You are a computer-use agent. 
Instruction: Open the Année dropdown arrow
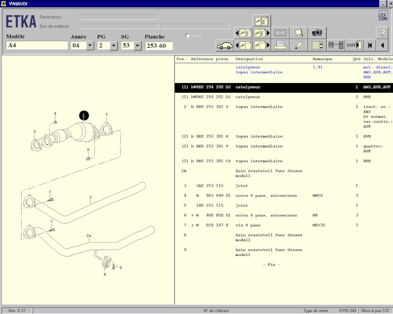point(90,46)
